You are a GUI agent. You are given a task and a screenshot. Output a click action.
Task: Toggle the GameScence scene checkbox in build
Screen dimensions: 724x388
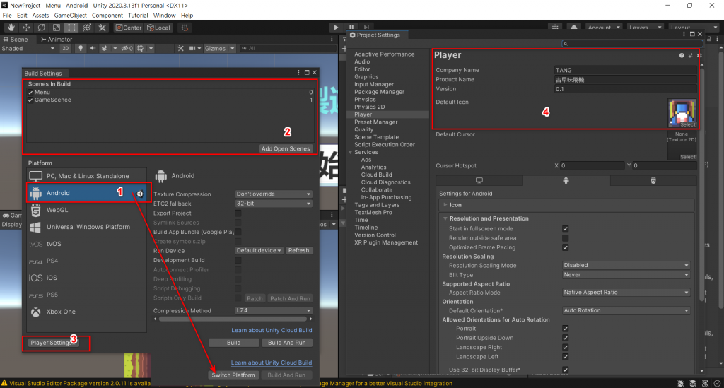coord(30,100)
